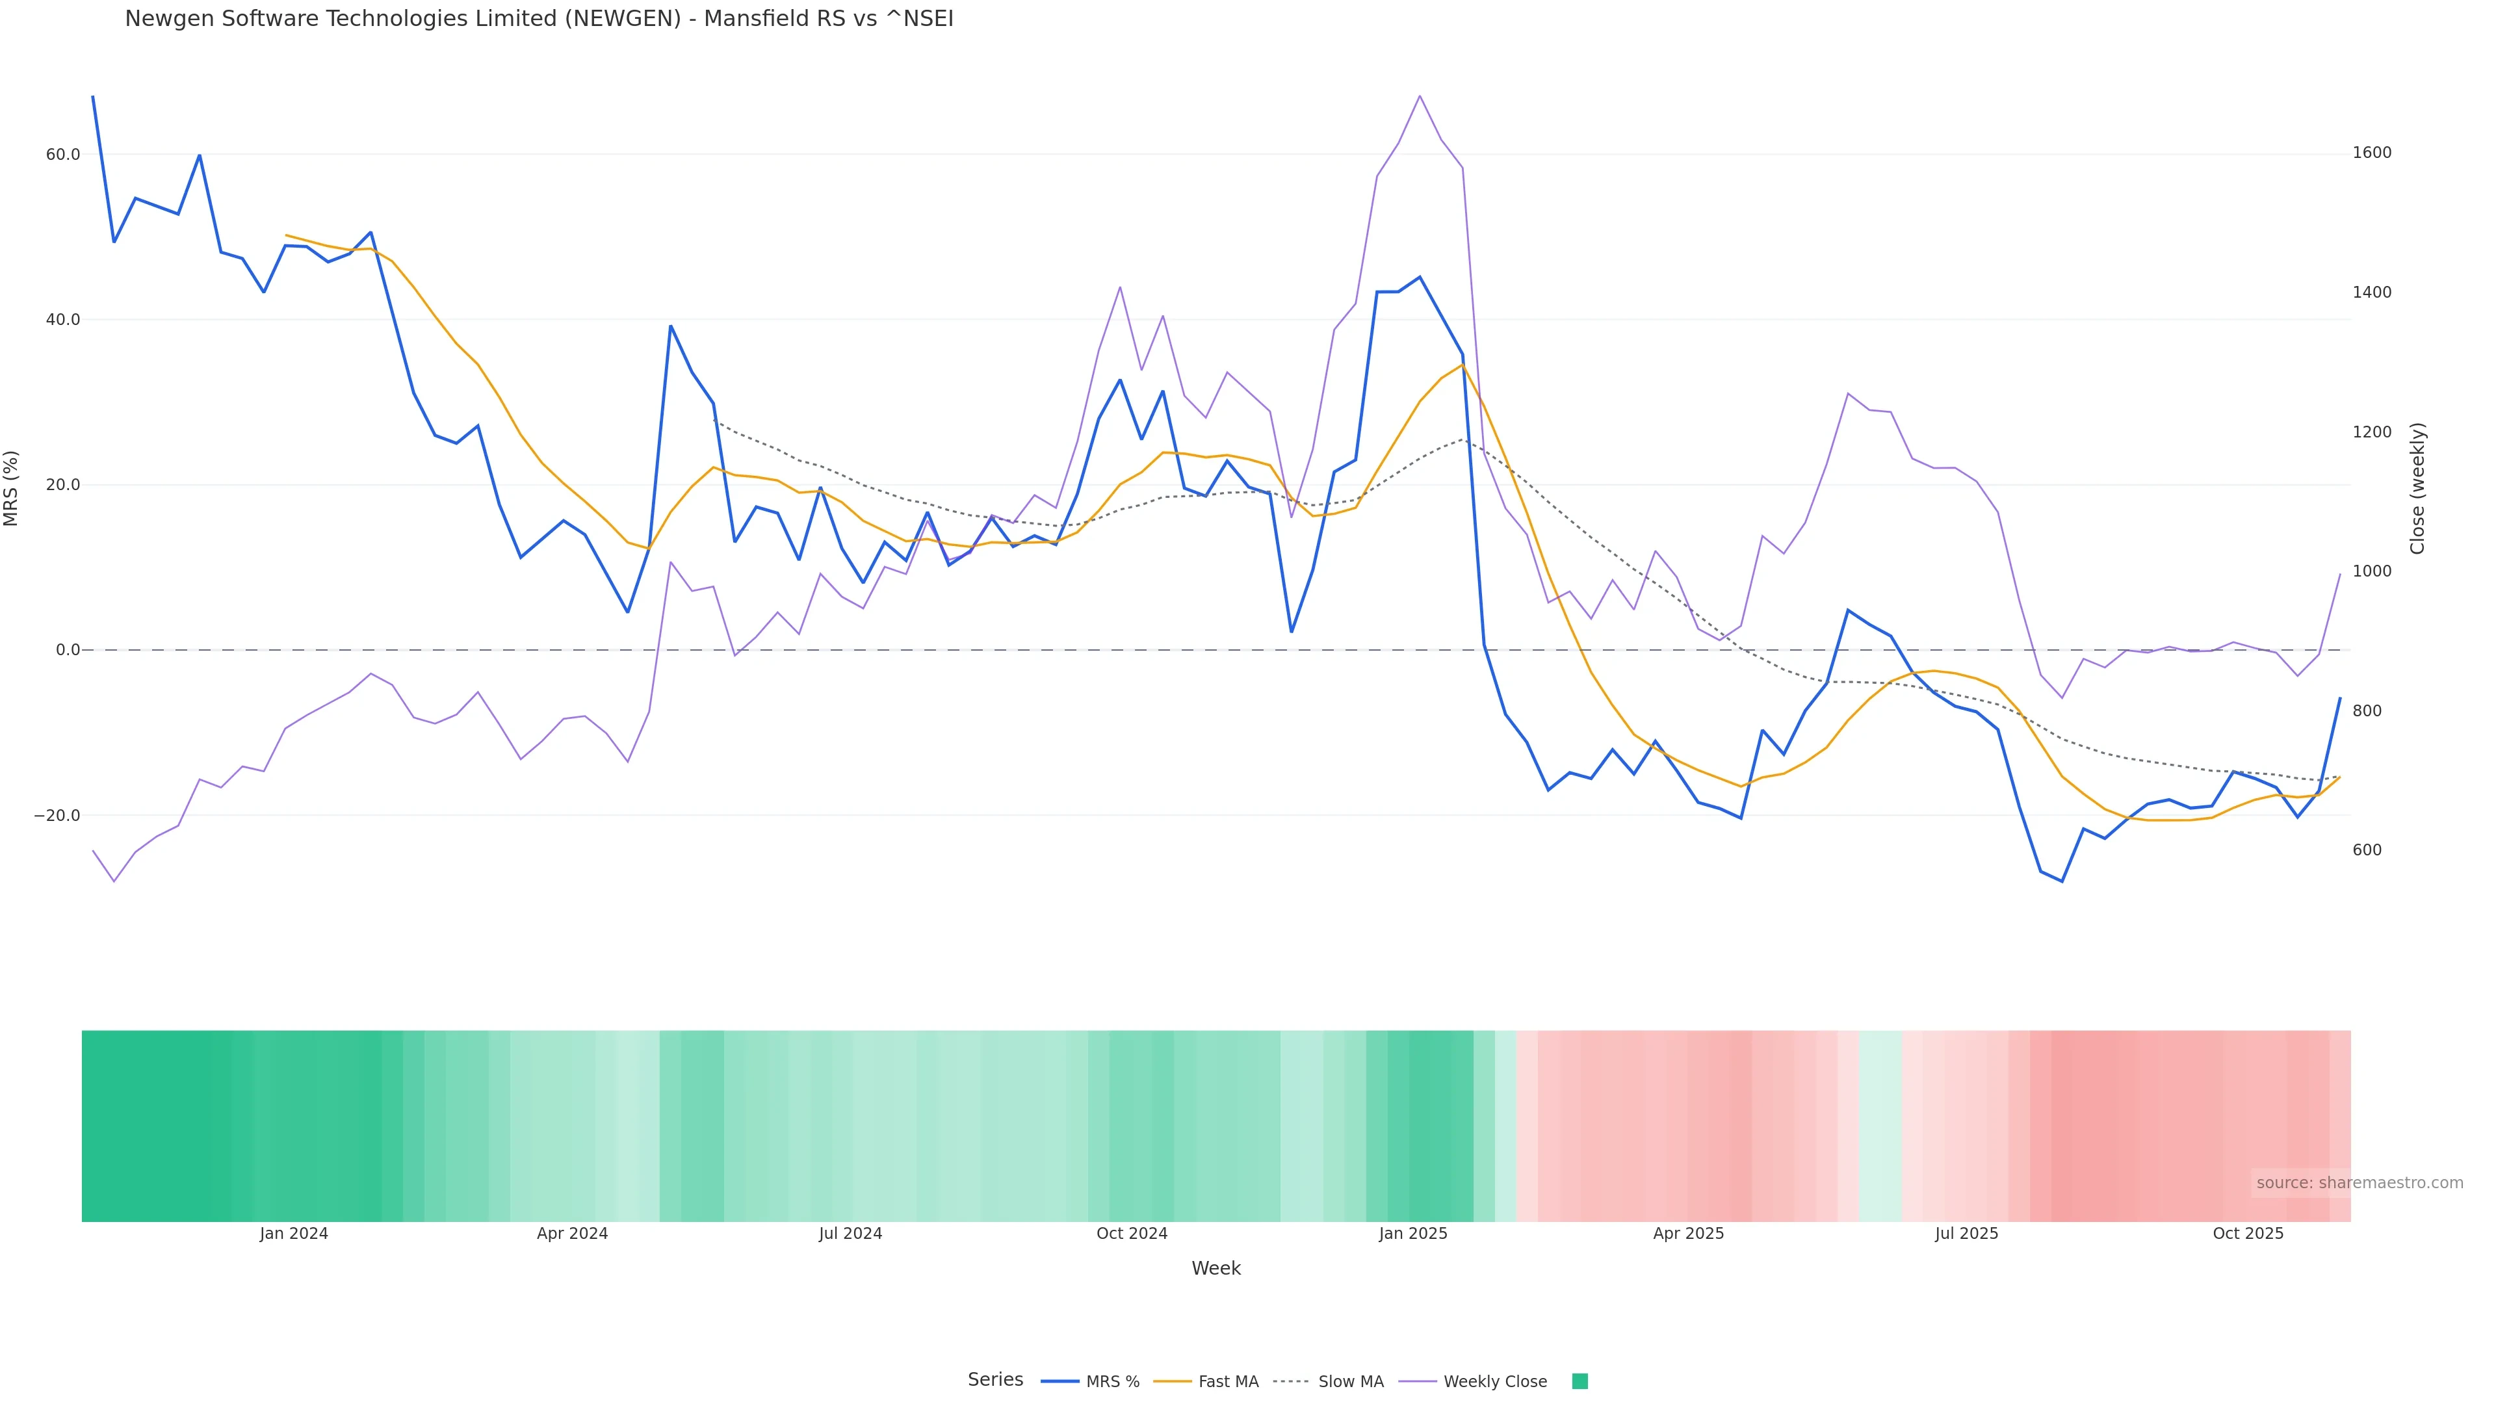The height and width of the screenshot is (1404, 2496).
Task: Click the Oct 2025 x-axis label
Action: [2248, 1234]
